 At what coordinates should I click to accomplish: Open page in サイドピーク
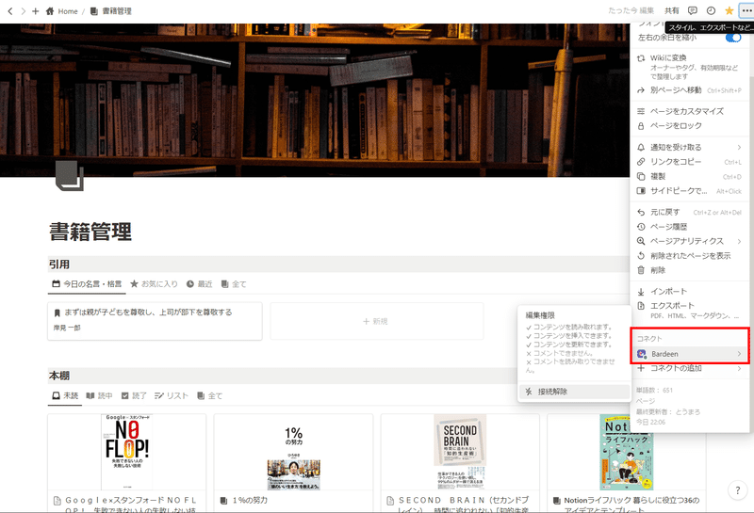pyautogui.click(x=690, y=191)
